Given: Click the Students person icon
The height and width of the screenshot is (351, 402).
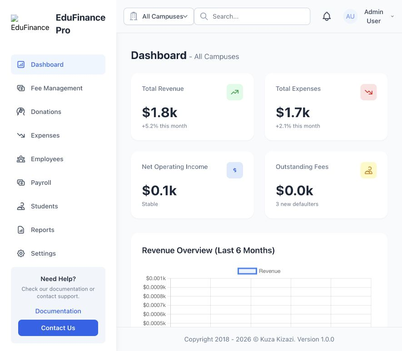Looking at the screenshot, I should coord(21,206).
